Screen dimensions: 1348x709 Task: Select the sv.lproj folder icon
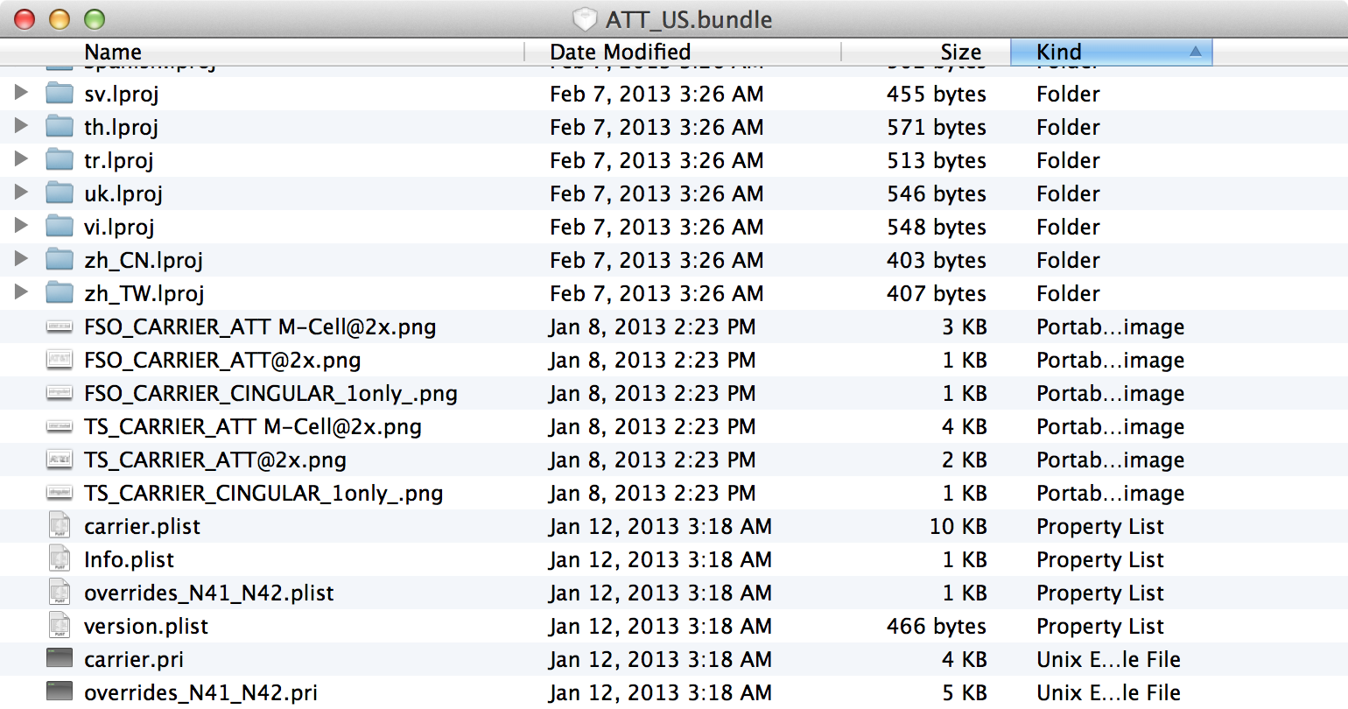coord(60,93)
